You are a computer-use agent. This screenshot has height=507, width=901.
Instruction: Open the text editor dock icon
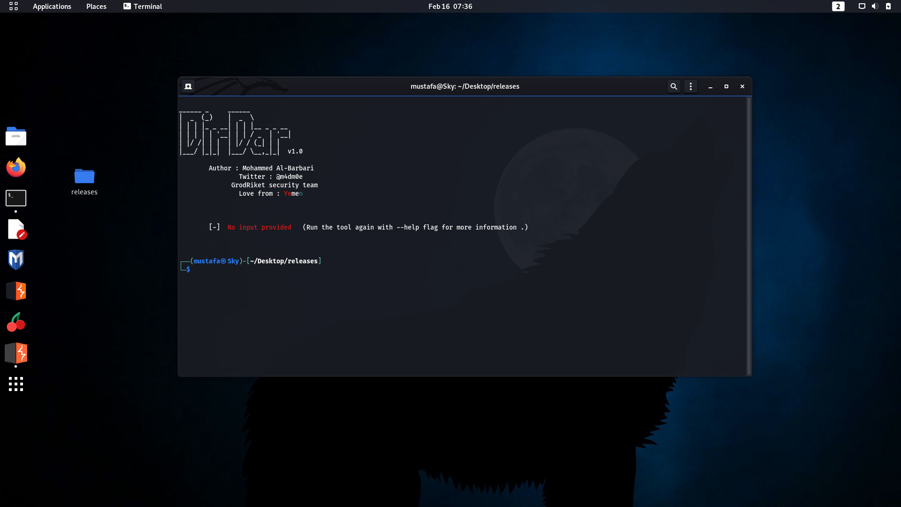point(16,230)
